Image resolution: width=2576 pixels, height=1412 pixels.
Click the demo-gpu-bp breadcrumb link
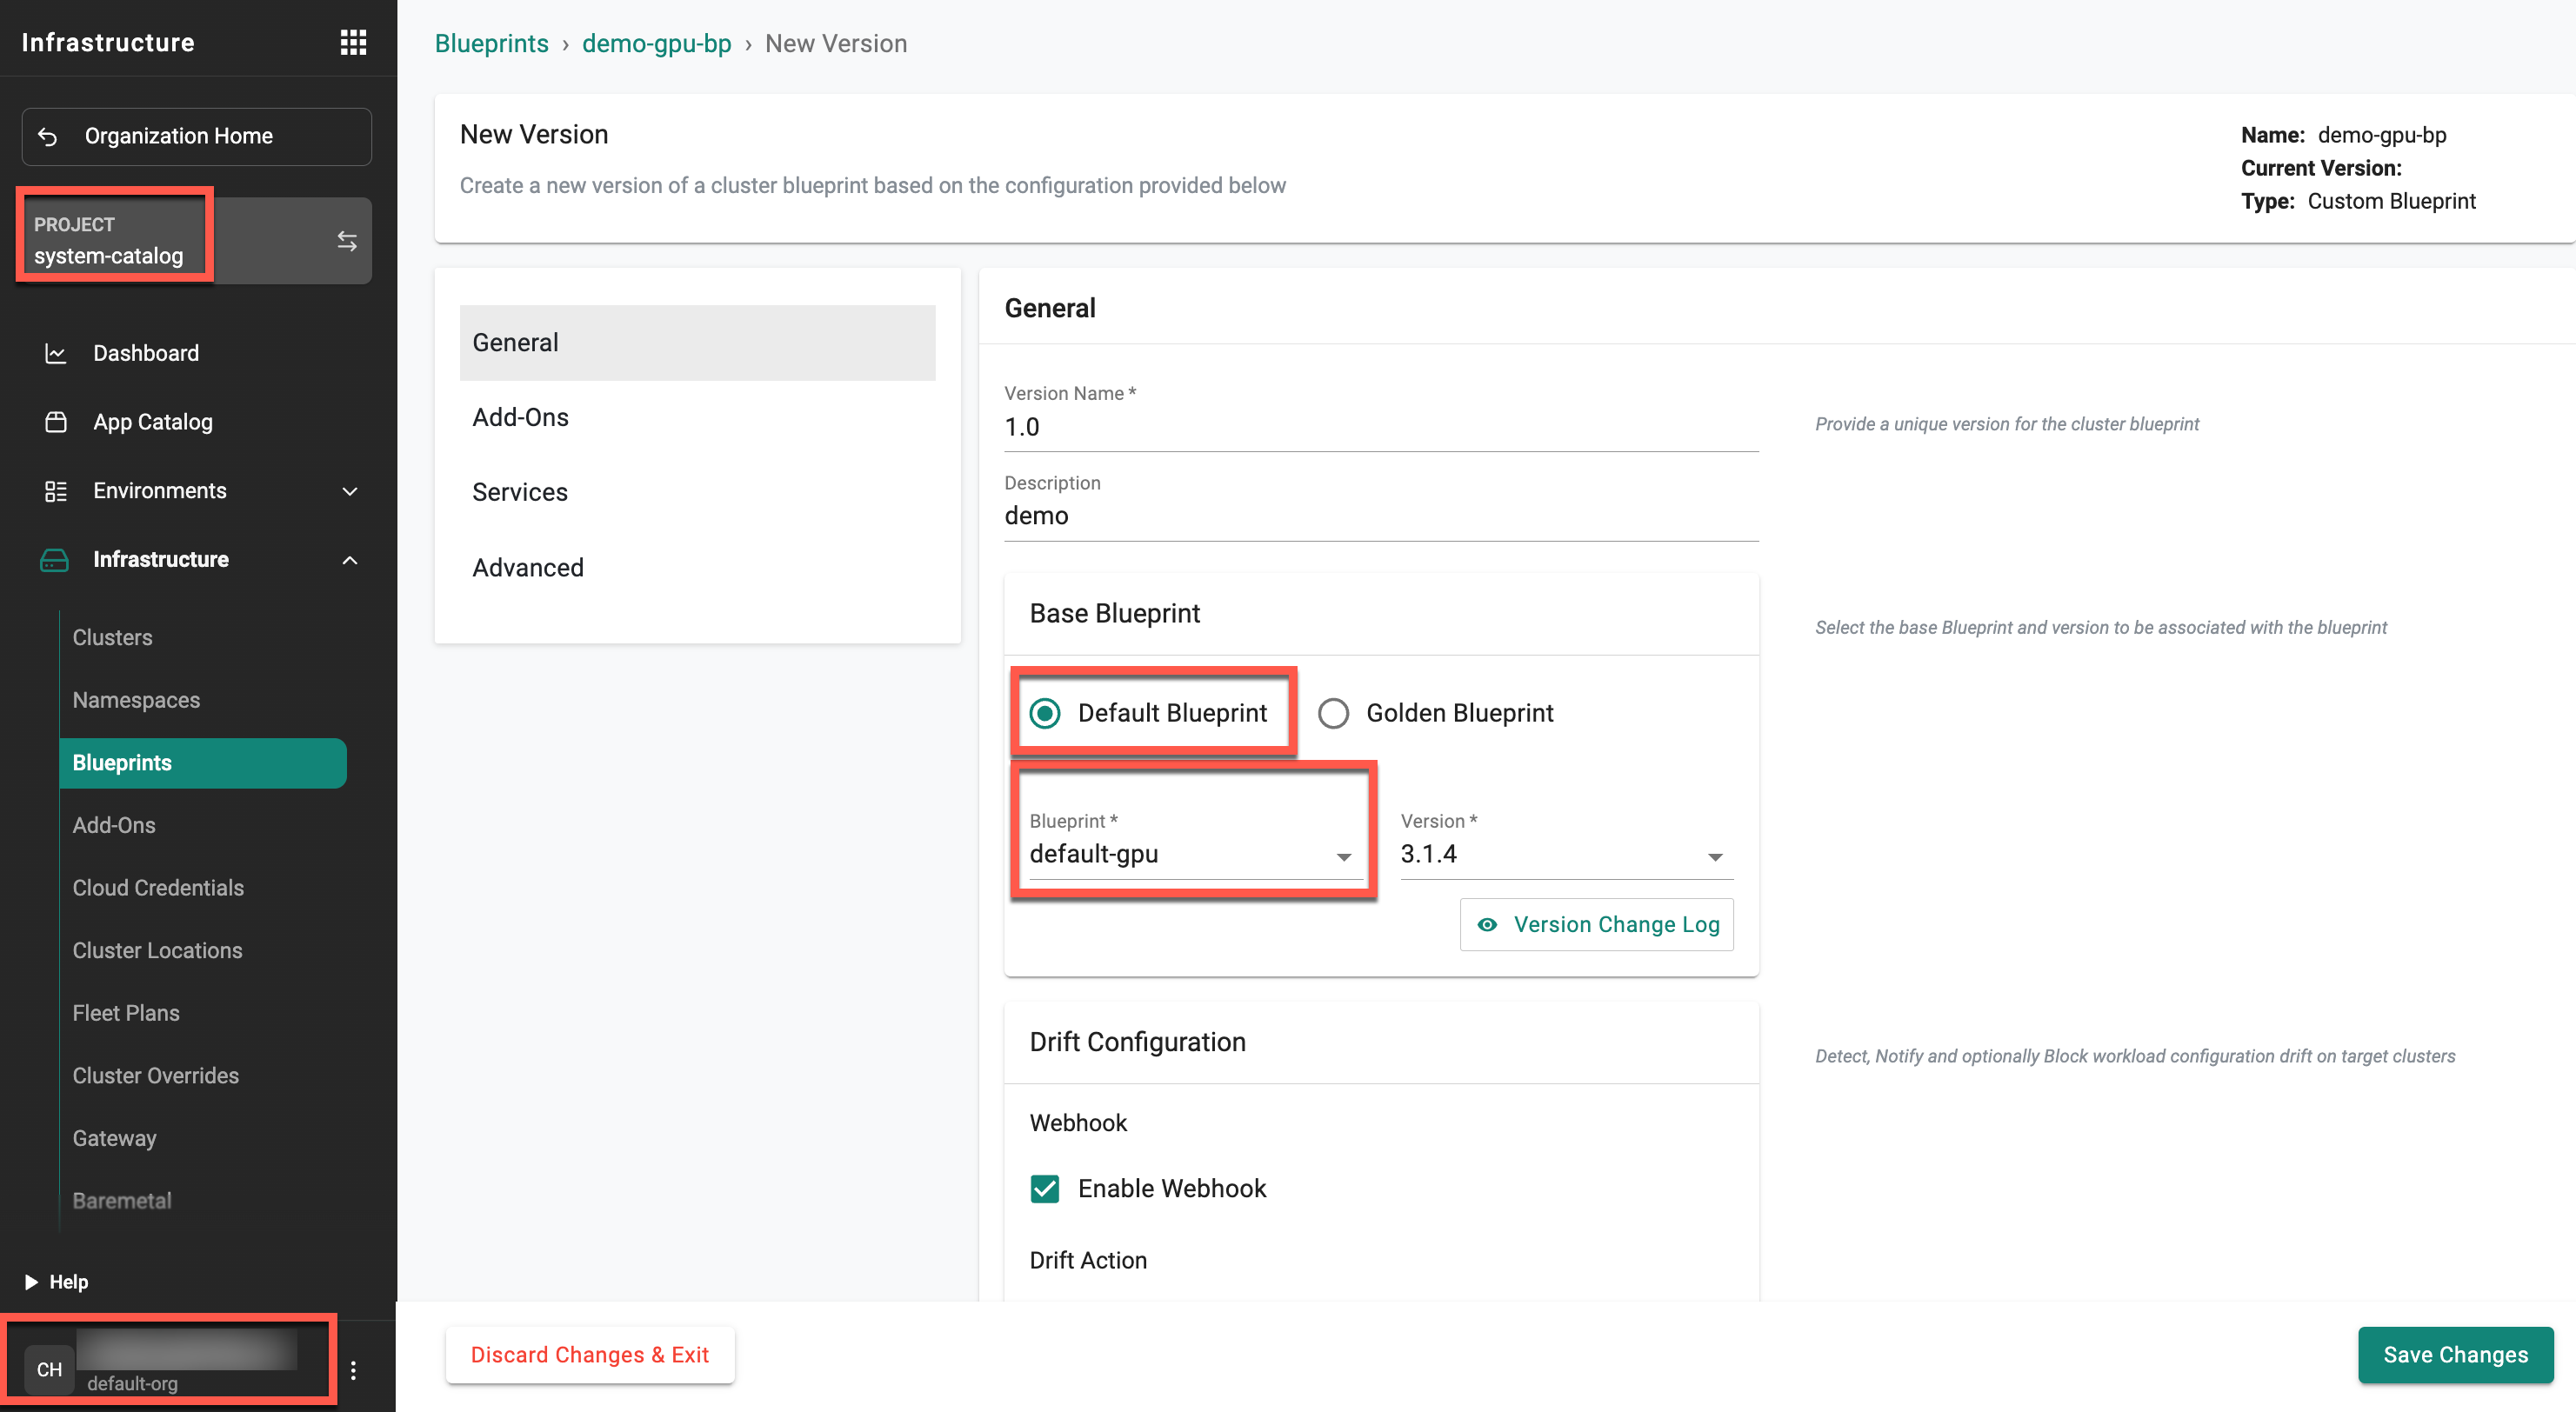[656, 44]
